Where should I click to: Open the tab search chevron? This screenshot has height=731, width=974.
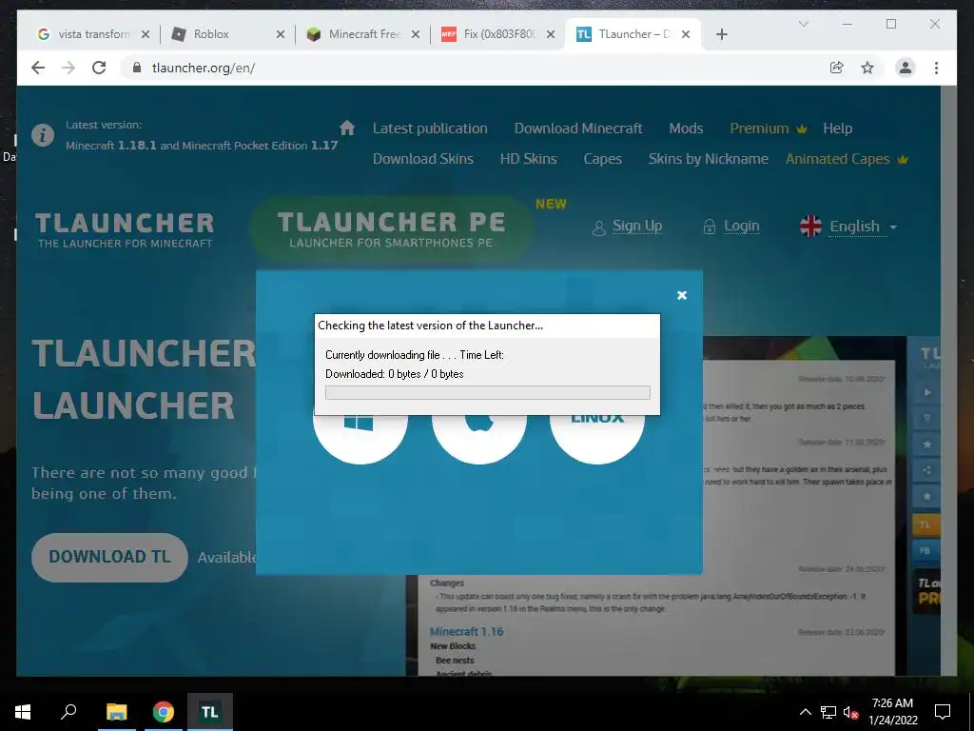coord(803,24)
